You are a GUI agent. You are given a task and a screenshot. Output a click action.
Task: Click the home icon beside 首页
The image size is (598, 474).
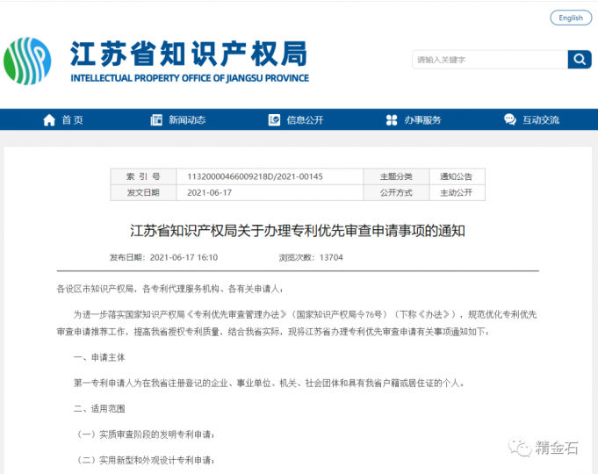(x=49, y=120)
